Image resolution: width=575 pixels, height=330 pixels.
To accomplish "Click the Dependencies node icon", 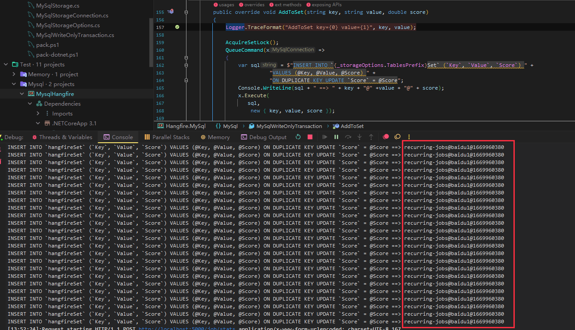I will (x=39, y=103).
